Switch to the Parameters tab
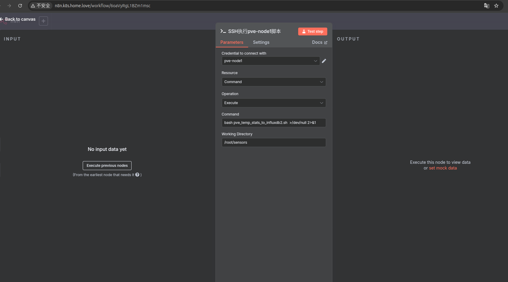Image resolution: width=508 pixels, height=282 pixels. pos(232,42)
